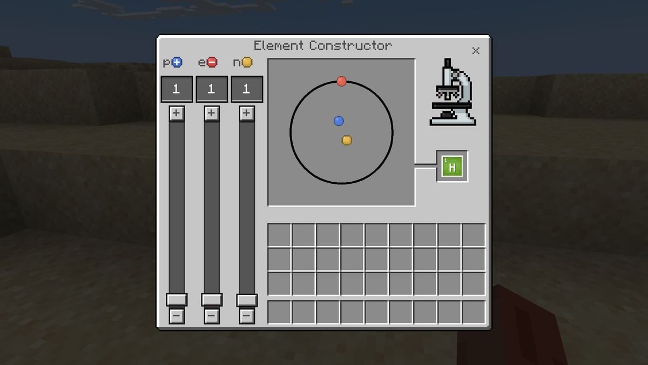Click the neutron slider handle
Image resolution: width=648 pixels, height=365 pixels.
[x=247, y=300]
